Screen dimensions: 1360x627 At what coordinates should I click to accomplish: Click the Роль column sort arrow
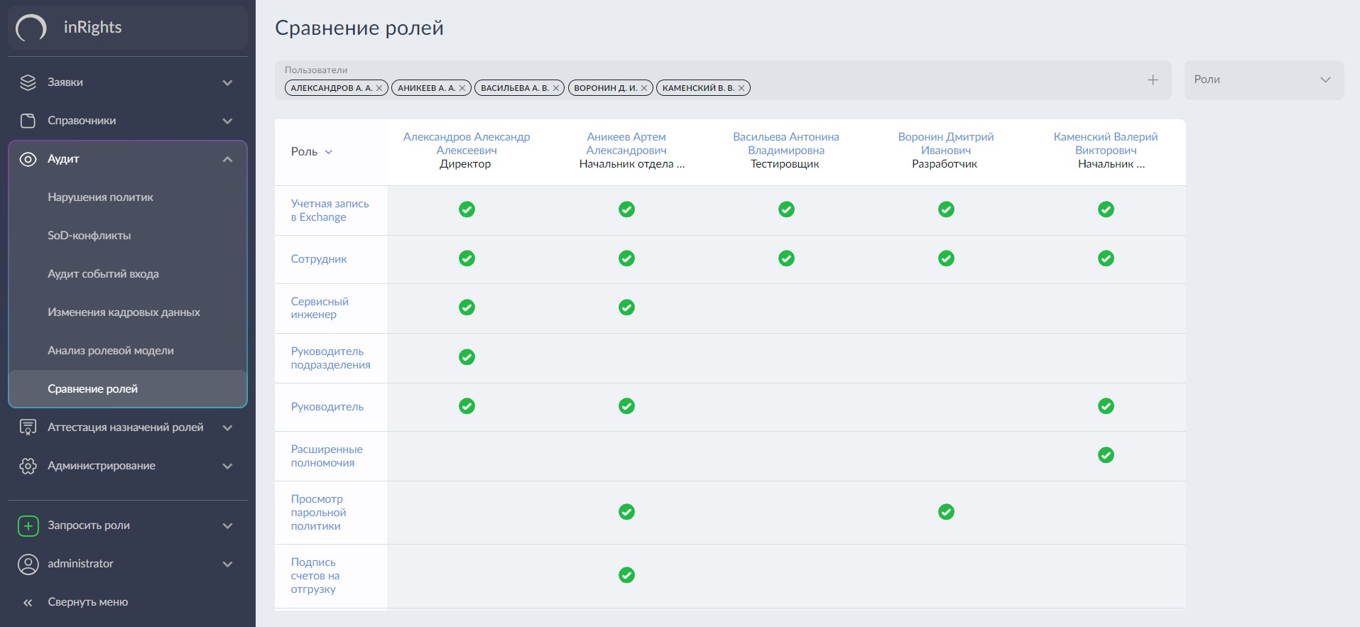pos(329,152)
